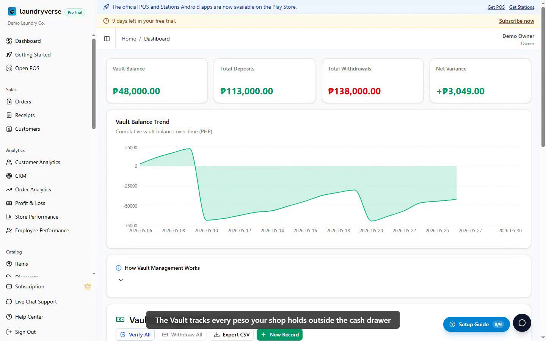The image size is (546, 341).
Task: Click Get POS link
Action: click(x=496, y=7)
